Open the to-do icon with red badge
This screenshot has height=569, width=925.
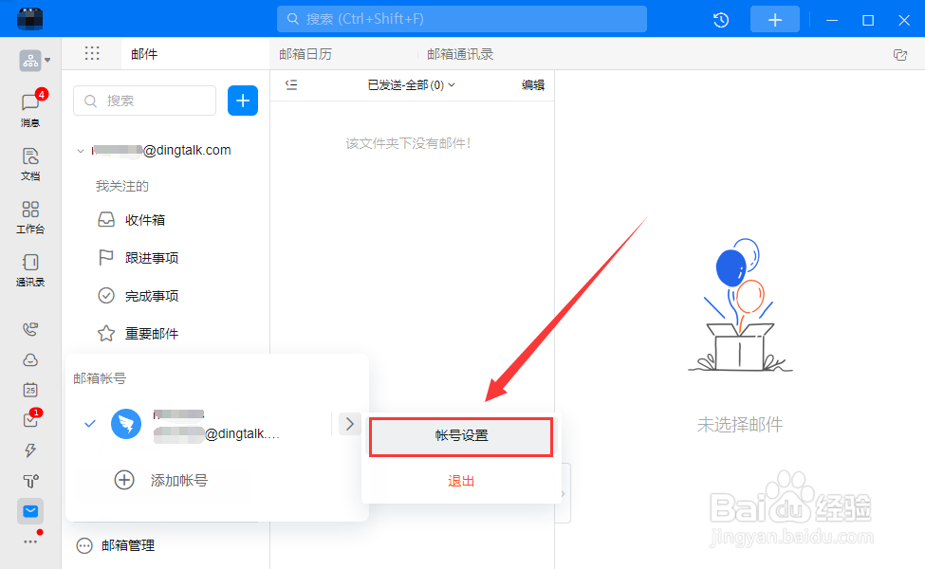[29, 420]
